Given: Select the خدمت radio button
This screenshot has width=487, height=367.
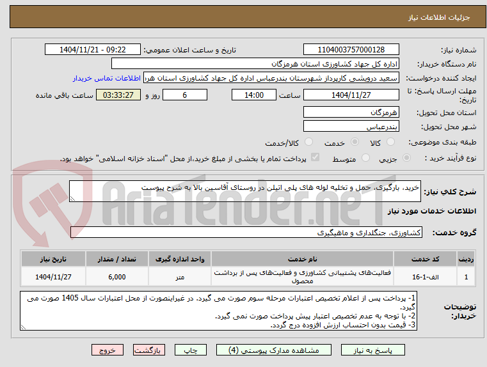Looking at the screenshot, I should (x=355, y=142).
